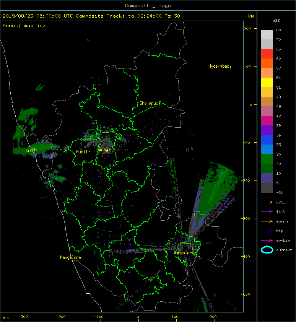Click the gray 70 dBZ color swatch
The width and height of the screenshot is (296, 322).
267,44
